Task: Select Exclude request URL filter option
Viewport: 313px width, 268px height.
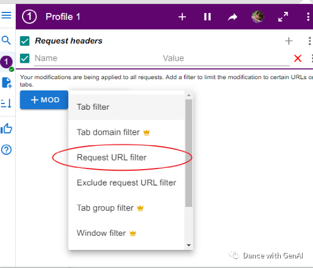Action: pyautogui.click(x=127, y=183)
